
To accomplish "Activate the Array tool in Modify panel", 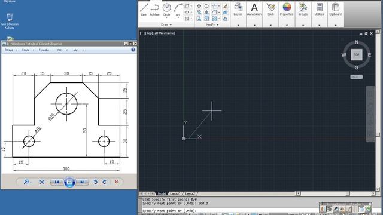I will tap(214, 19).
